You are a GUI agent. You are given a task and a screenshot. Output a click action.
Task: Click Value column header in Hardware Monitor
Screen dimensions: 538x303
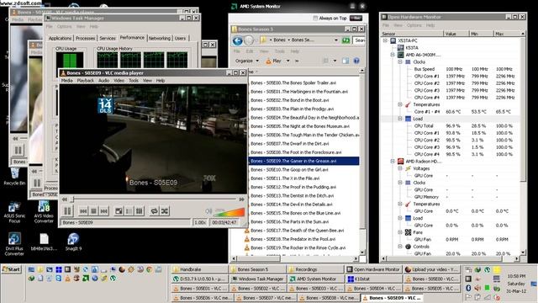click(x=456, y=34)
